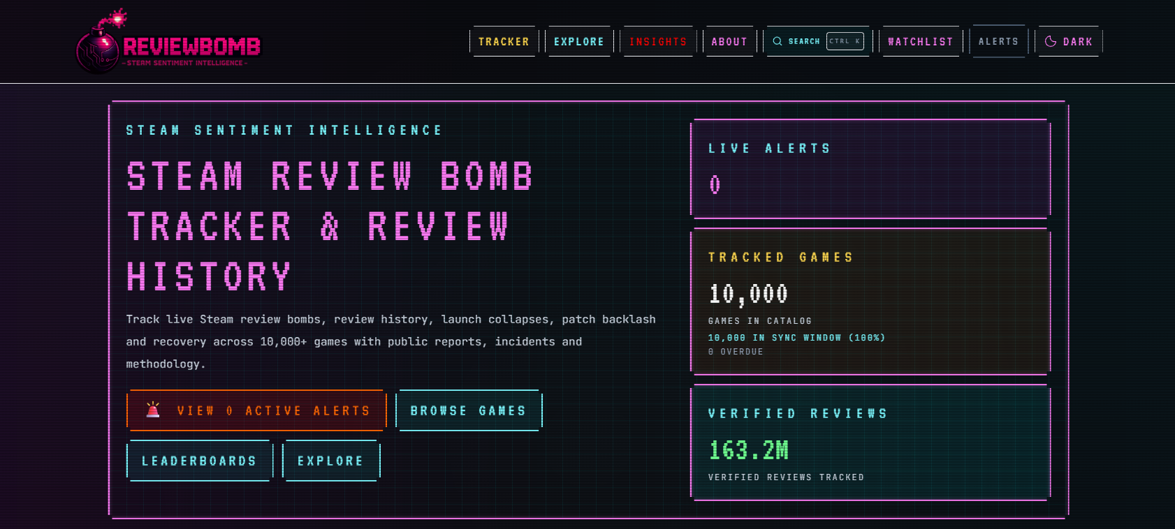1175x529 pixels.
Task: Open the Verified Reviews card
Action: pyautogui.click(x=870, y=442)
